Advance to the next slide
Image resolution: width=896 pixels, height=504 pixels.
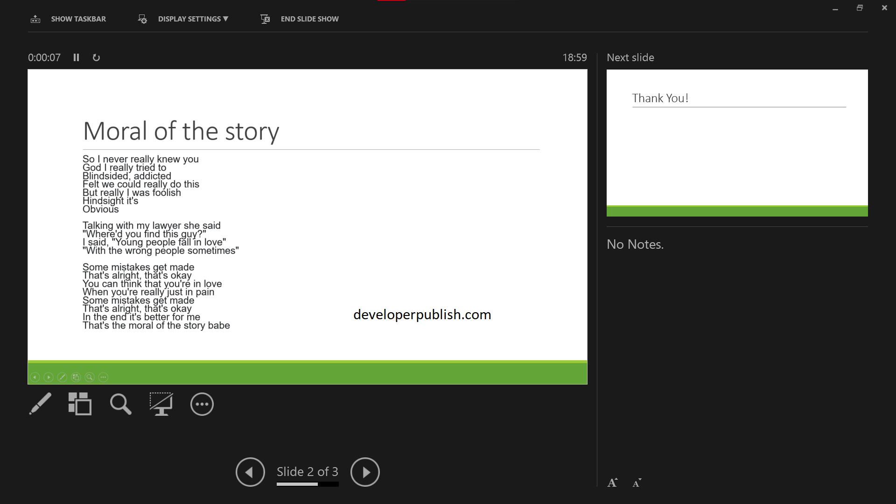(365, 472)
